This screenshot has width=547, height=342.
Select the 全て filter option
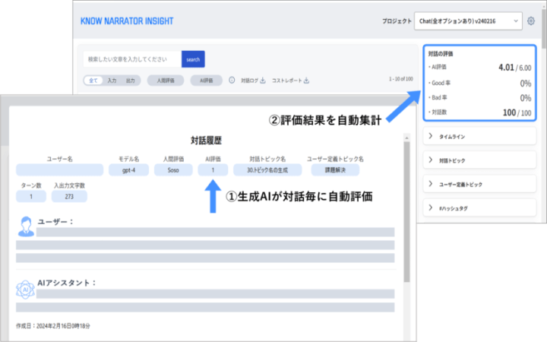click(93, 80)
